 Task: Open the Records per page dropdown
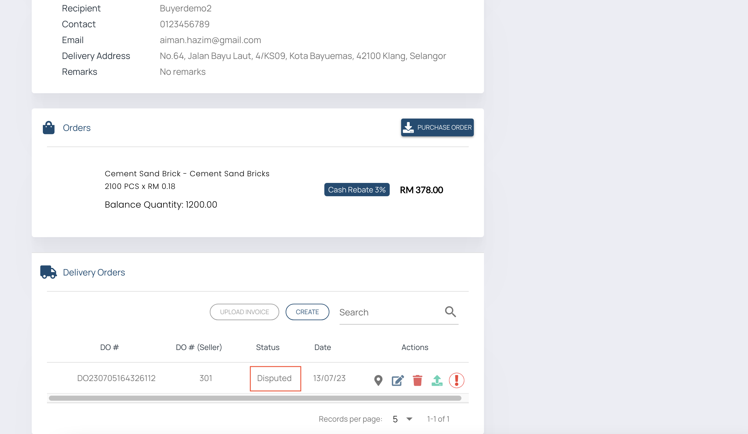tap(402, 419)
